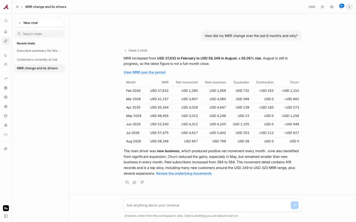Image resolution: width=356 pixels, height=222 pixels.
Task: Click the 'USD 799' new business cell
Action: point(219,141)
